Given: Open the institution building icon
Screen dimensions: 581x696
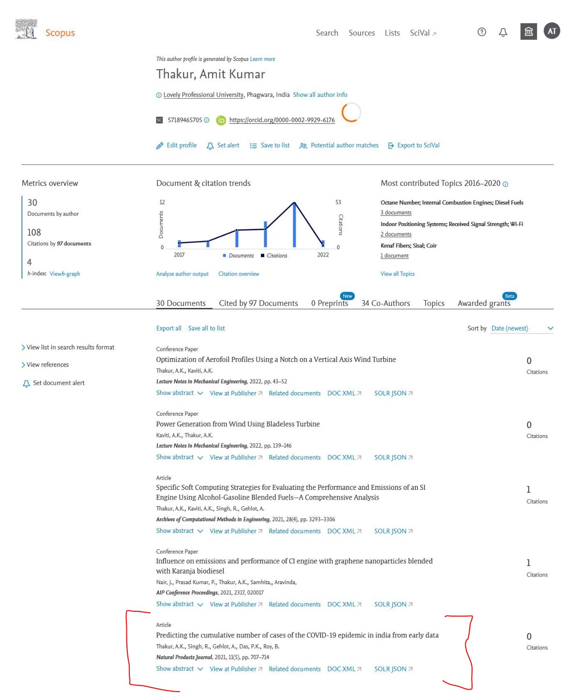Looking at the screenshot, I should click(529, 31).
